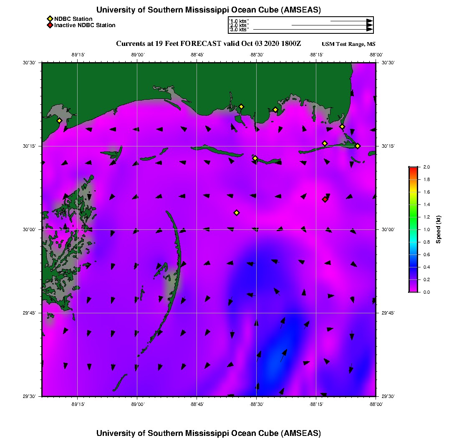
Task: Click the red diamond icon in the legend
Action: (50, 25)
